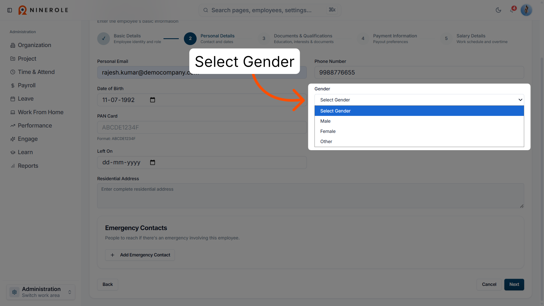The width and height of the screenshot is (544, 306).
Task: Click the Residential Address resize handle
Action: (522, 206)
